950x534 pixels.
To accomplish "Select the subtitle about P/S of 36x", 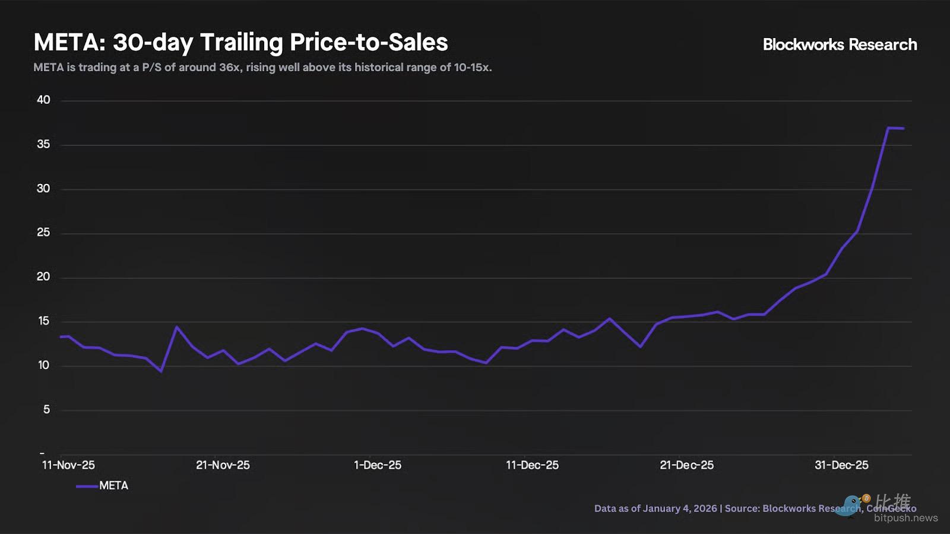I will (x=262, y=68).
